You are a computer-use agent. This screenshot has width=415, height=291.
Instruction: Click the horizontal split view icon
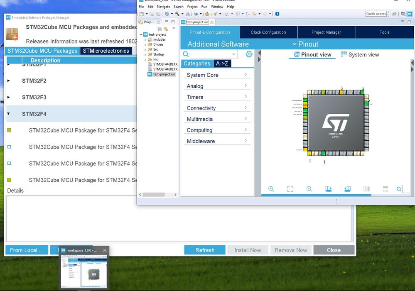click(x=386, y=188)
